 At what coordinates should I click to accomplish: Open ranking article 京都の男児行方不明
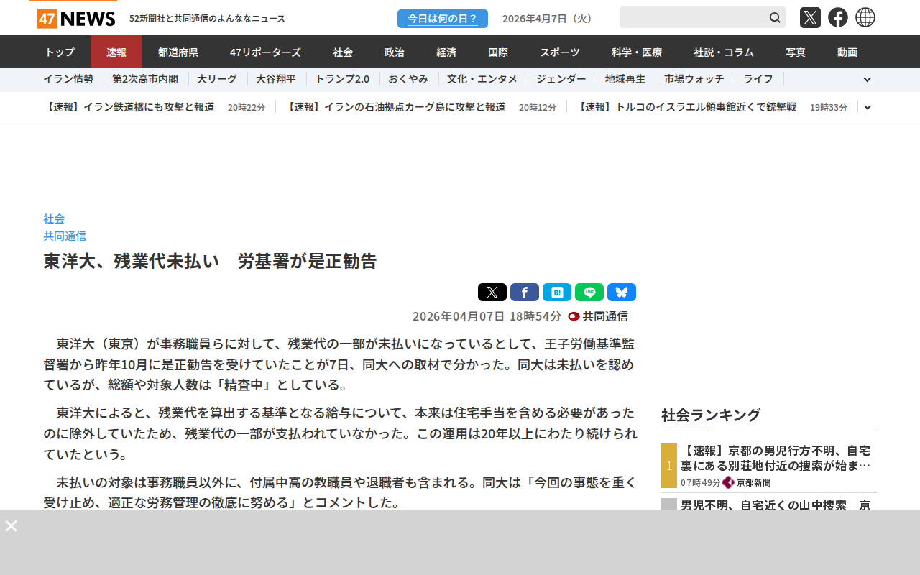(776, 458)
